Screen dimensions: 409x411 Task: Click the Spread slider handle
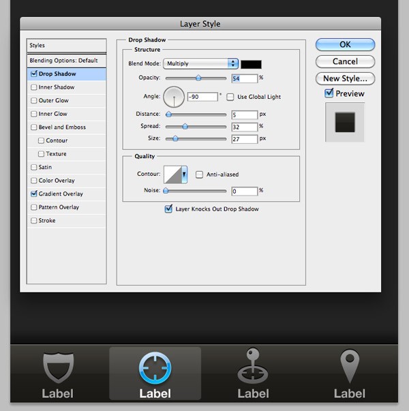[185, 126]
